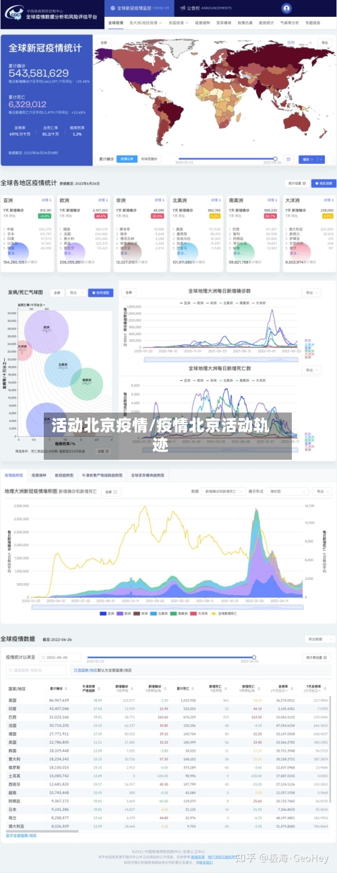337x873 pixels.
Task: Click the 统计表设置 button above table
Action: coord(317,657)
